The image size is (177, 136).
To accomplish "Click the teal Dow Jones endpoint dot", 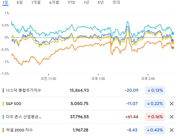I will pyautogui.click(x=173, y=33).
